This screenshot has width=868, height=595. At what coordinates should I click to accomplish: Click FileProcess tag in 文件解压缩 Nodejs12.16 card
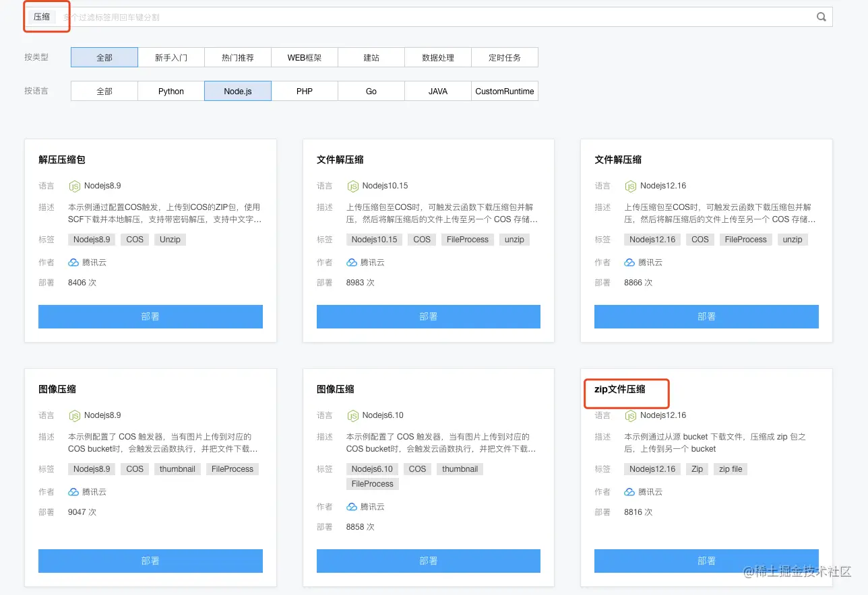coord(745,240)
